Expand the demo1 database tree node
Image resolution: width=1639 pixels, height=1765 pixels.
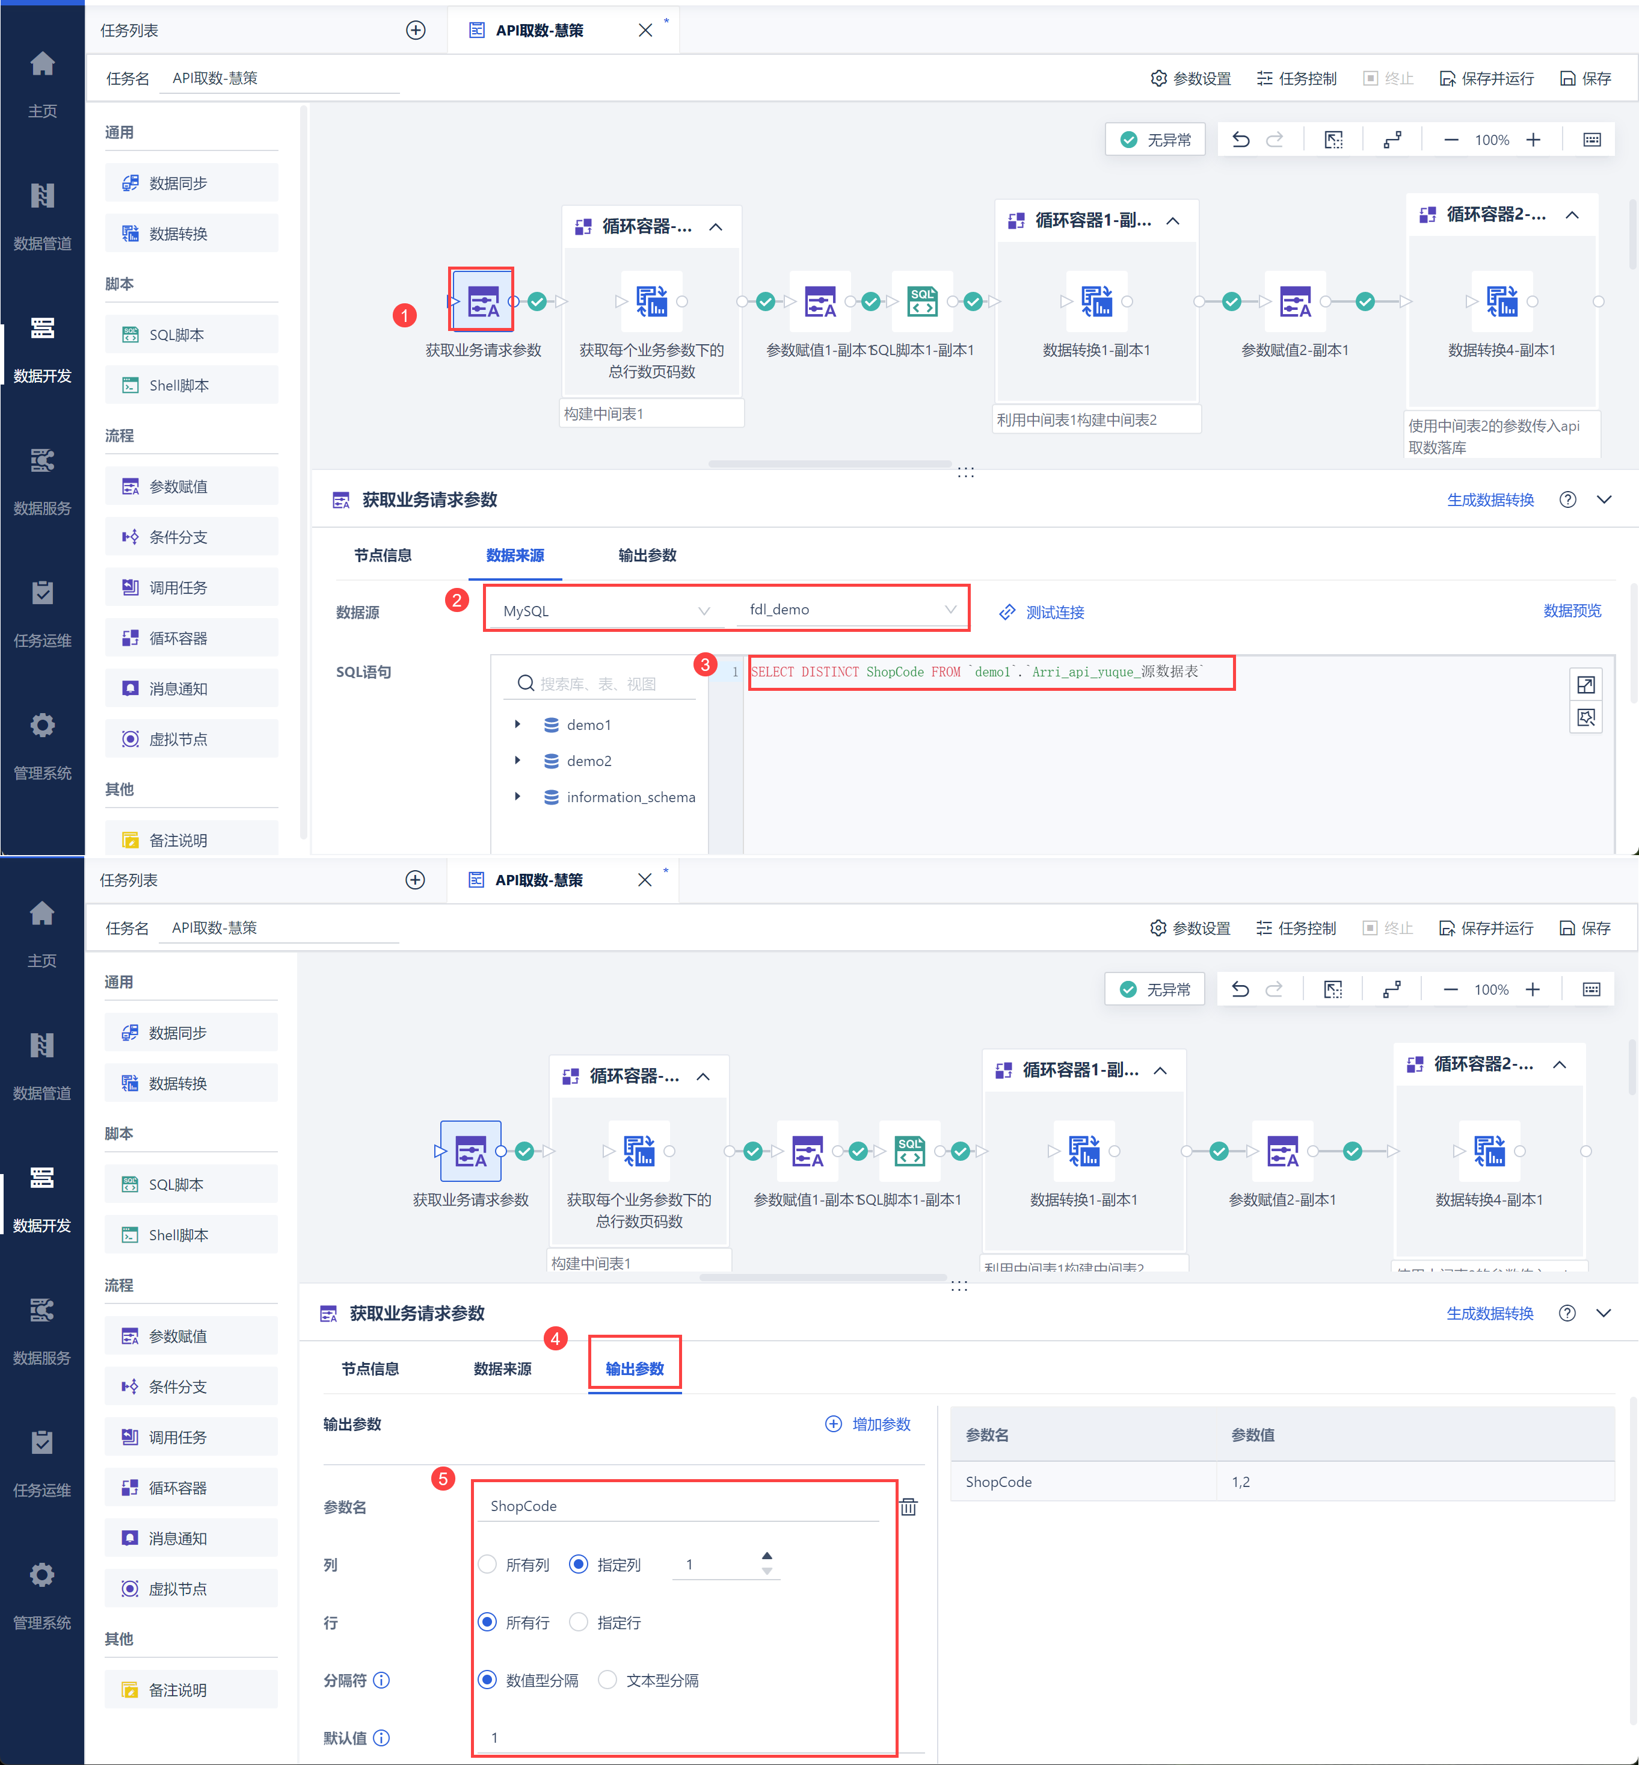click(x=518, y=725)
